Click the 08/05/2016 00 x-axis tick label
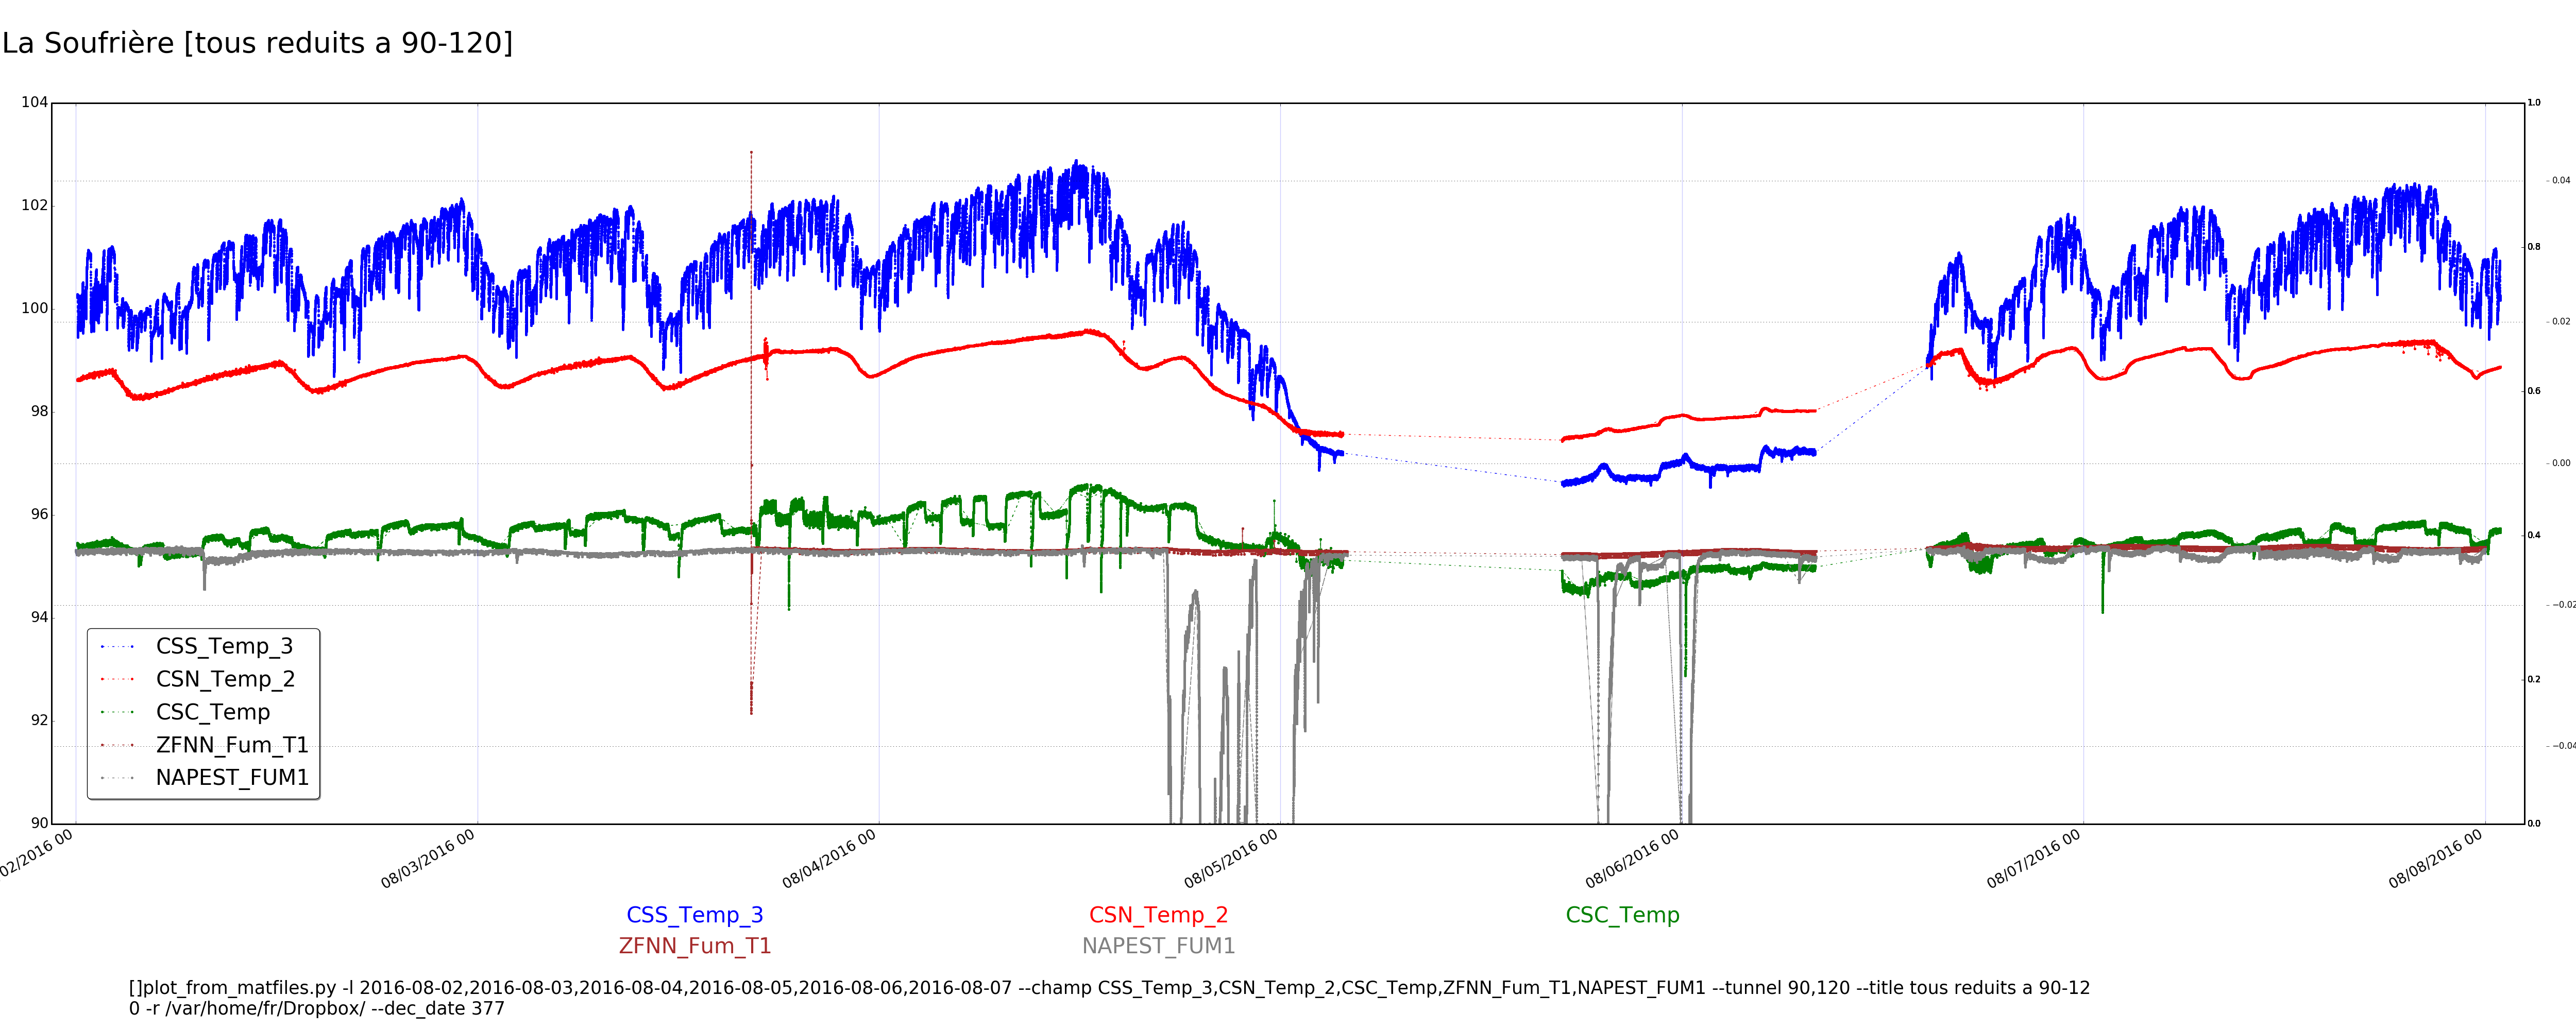The image size is (2576, 1030). (x=1232, y=859)
